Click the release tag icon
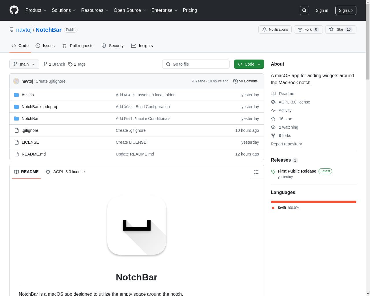 point(273,172)
